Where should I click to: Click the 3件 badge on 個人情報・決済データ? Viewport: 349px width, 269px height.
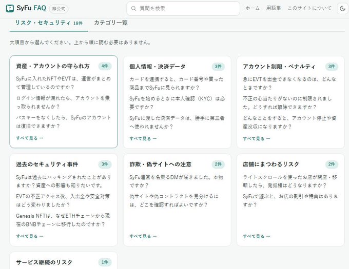pos(218,67)
